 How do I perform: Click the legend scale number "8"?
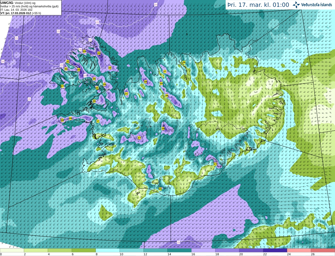pyautogui.click(x=97, y=254)
